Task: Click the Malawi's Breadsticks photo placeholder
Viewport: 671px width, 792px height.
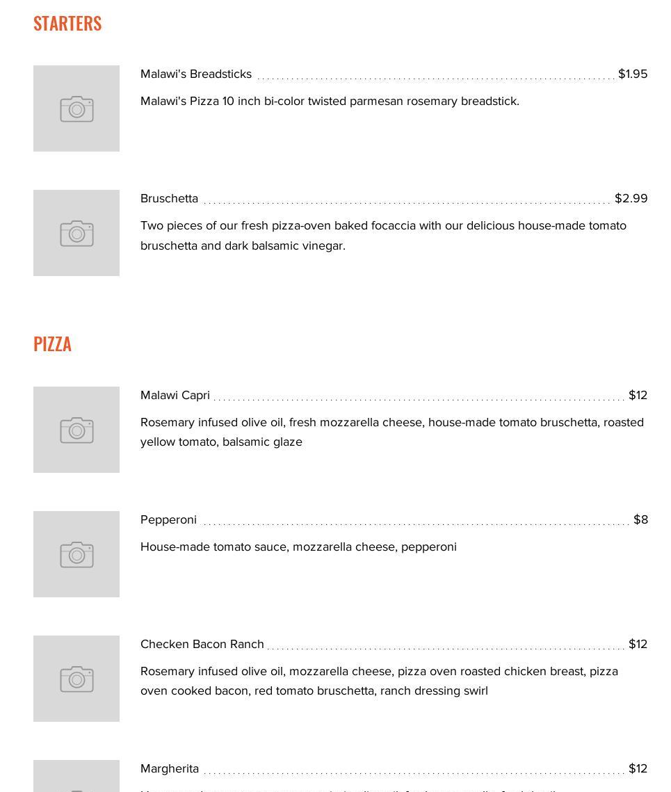Action: 76,108
